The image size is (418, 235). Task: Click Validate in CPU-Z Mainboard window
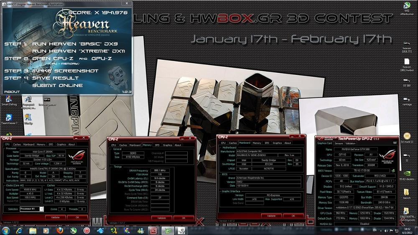coord(271,216)
